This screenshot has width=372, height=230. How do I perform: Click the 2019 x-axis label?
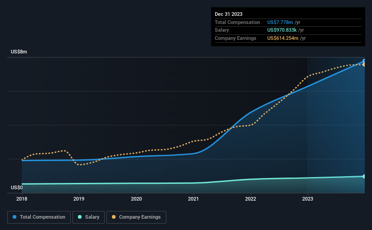[x=79, y=199]
